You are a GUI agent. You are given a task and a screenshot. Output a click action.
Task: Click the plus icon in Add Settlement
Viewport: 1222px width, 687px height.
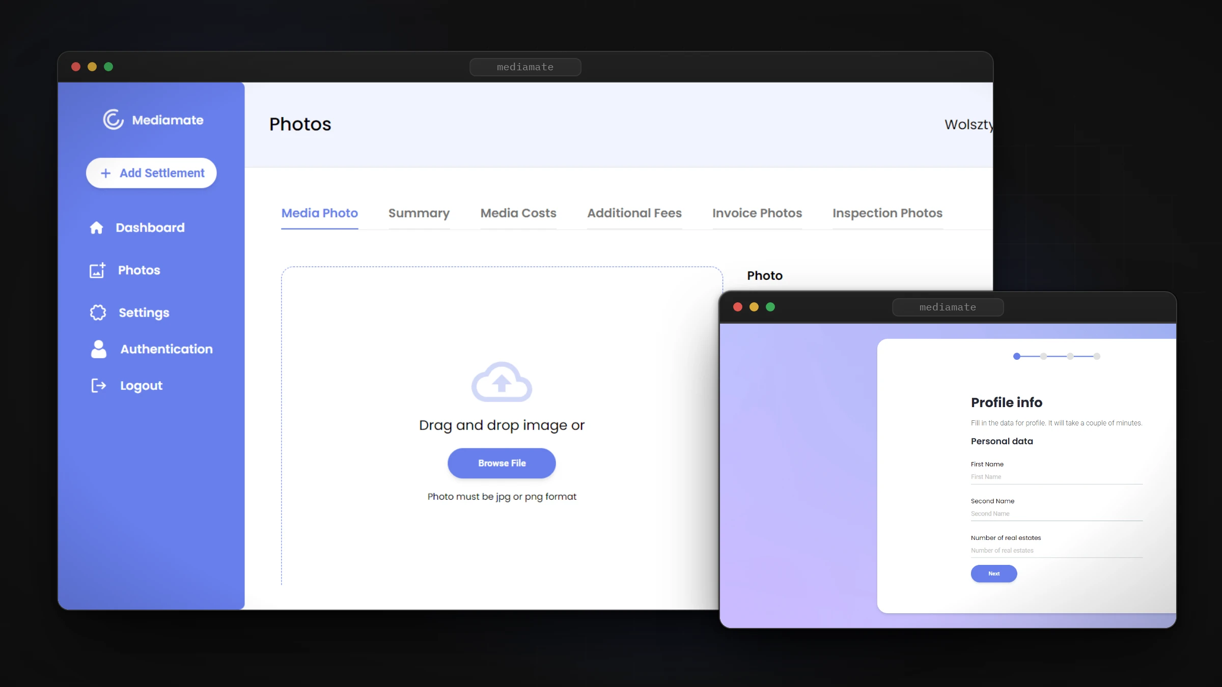(x=105, y=173)
